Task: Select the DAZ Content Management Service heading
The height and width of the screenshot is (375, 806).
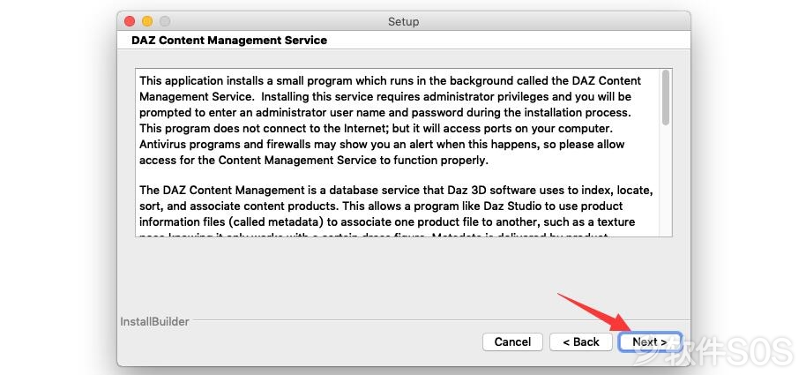Action: click(x=229, y=40)
